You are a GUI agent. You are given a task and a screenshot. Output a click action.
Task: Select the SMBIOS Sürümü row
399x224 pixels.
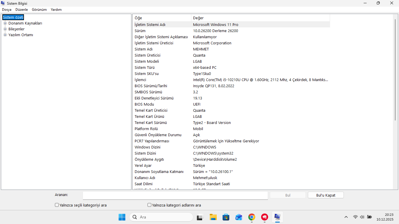[x=231, y=92]
